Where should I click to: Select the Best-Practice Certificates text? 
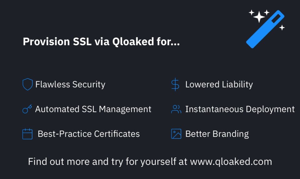pos(89,134)
